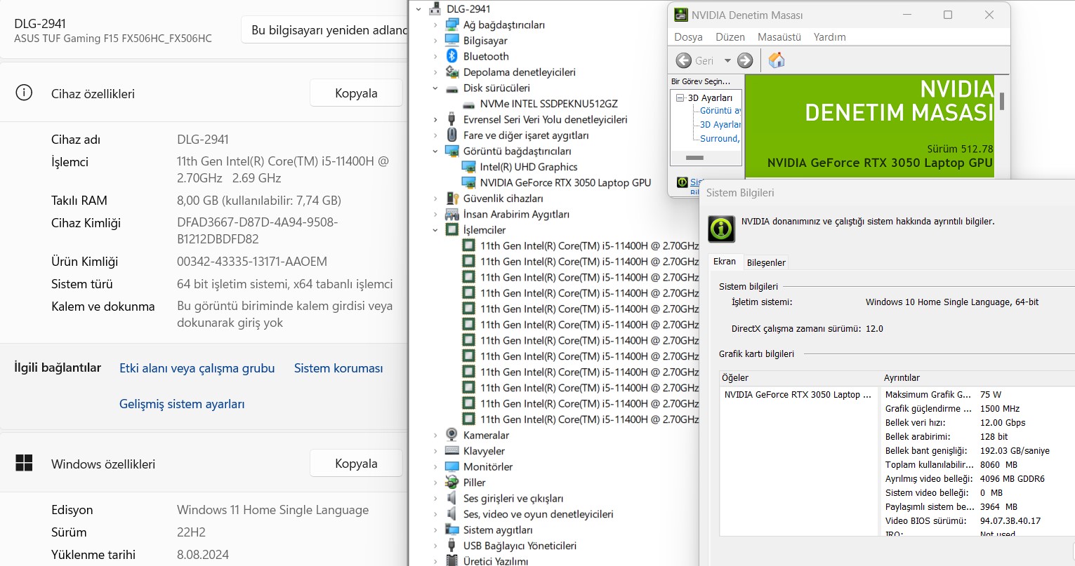Screen dimensions: 1075x566
Task: Click the Üretici Yazılımı category in Device Manager
Action: (x=496, y=560)
